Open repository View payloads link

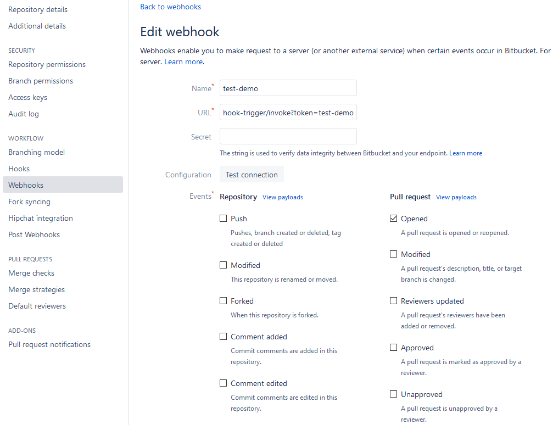(282, 197)
